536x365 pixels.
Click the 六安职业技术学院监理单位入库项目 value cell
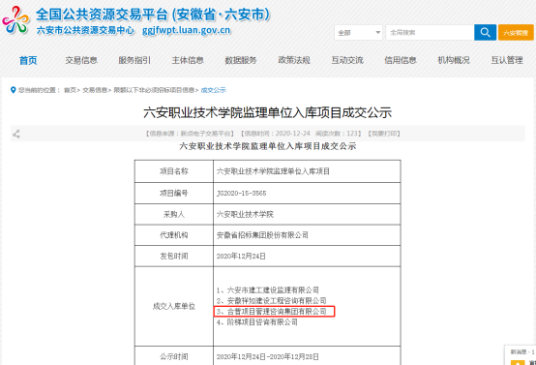307,171
